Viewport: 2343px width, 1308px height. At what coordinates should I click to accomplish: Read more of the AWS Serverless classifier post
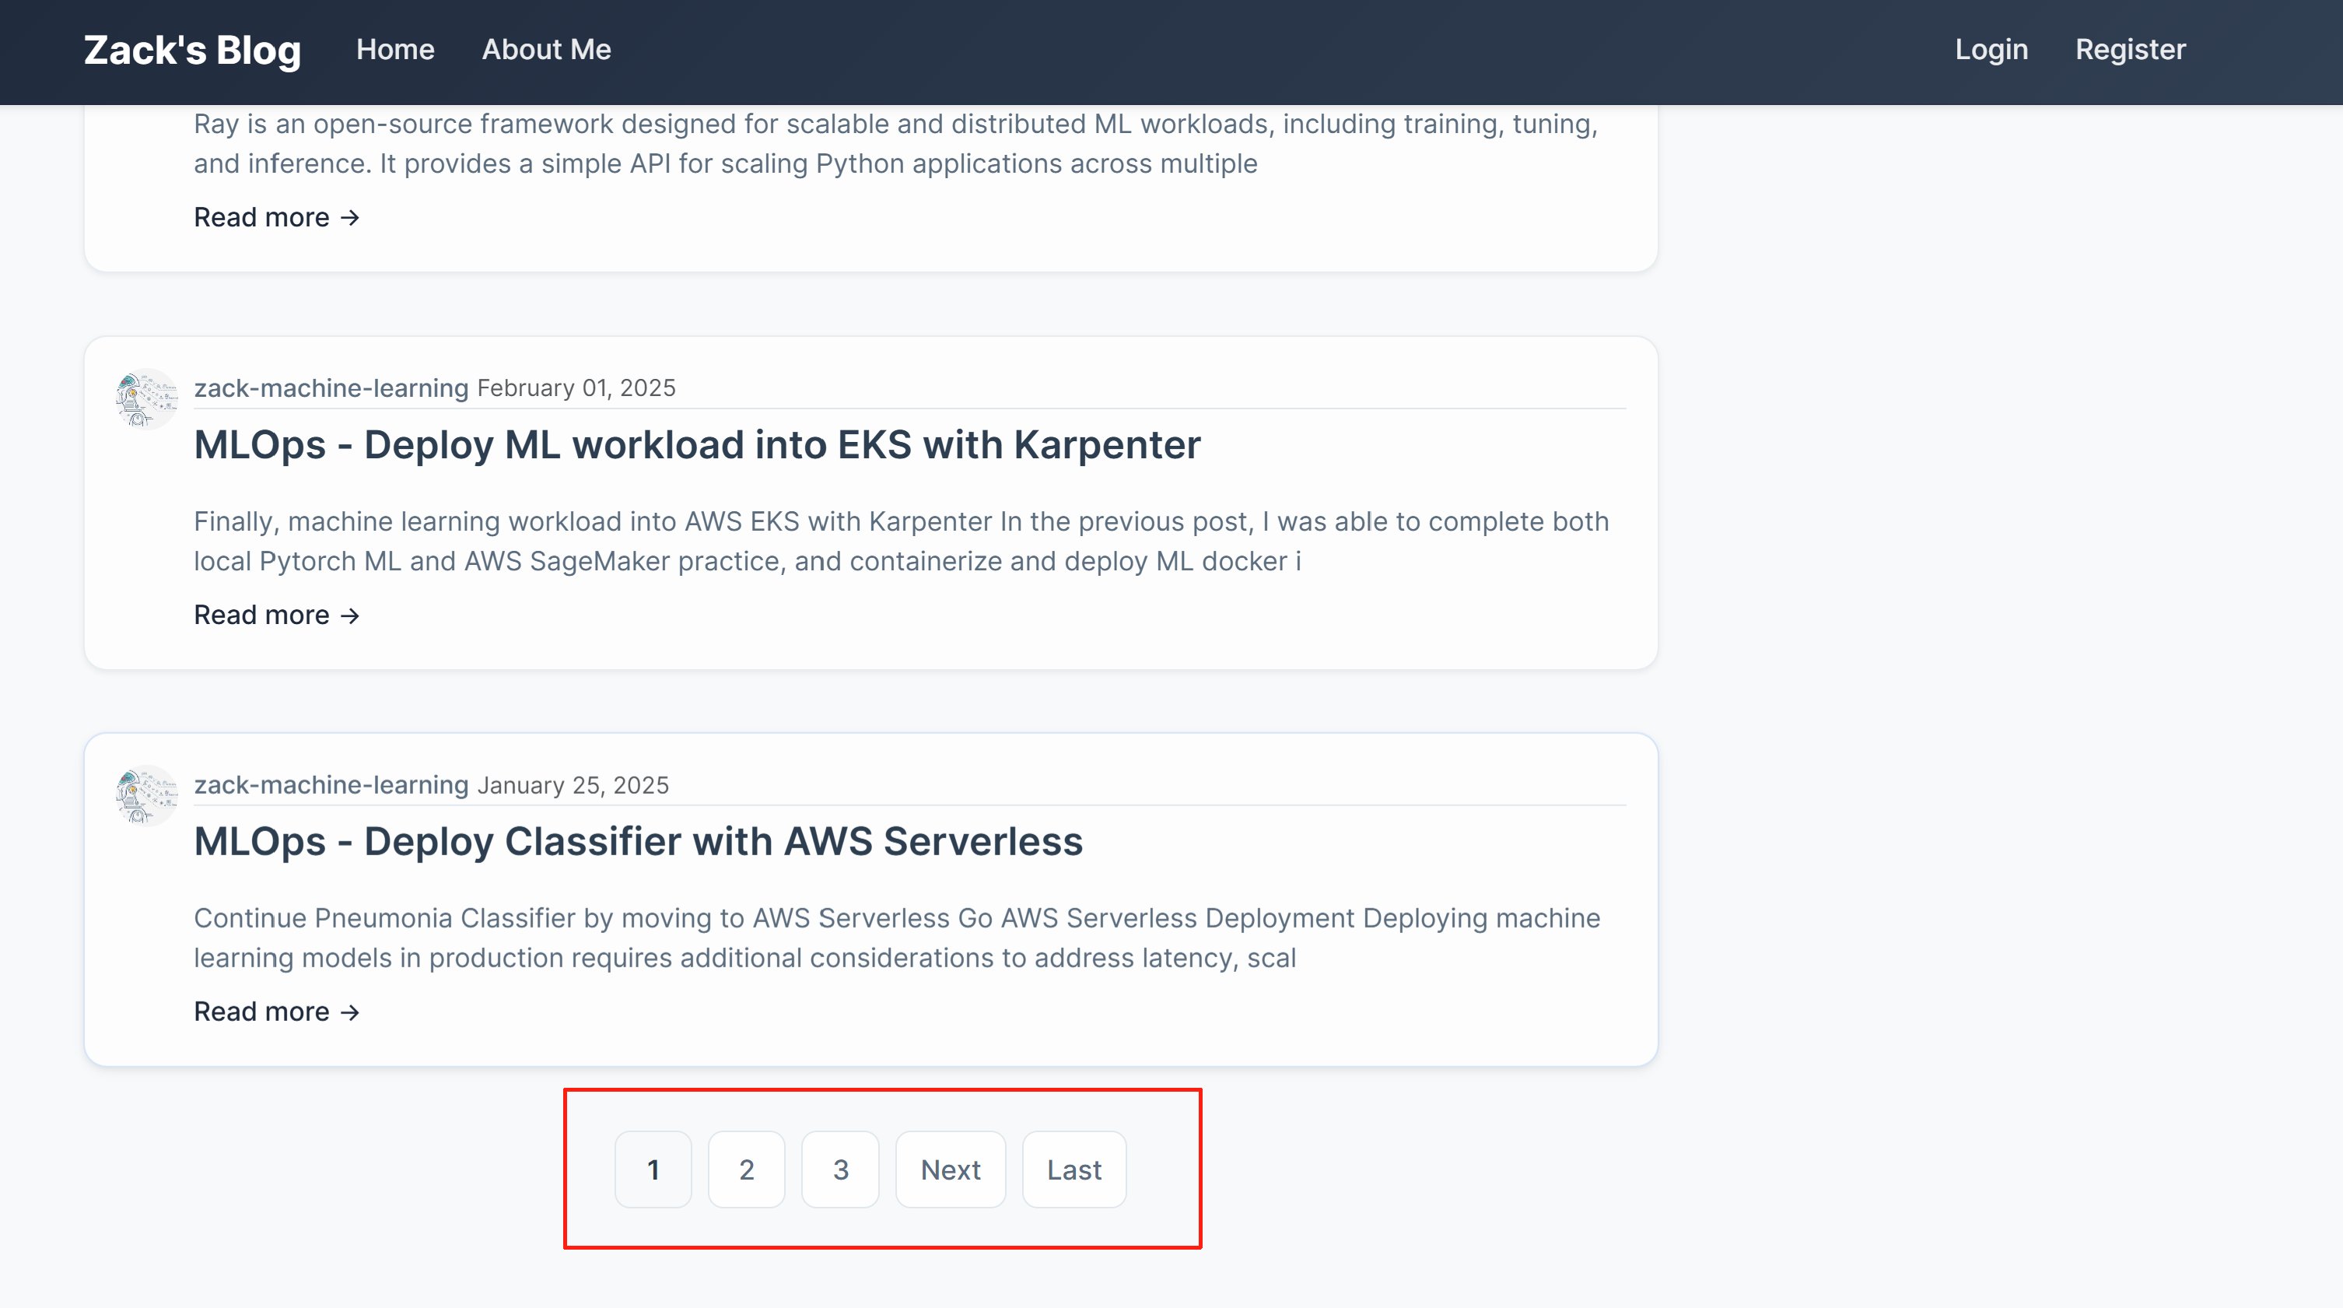tap(276, 1012)
